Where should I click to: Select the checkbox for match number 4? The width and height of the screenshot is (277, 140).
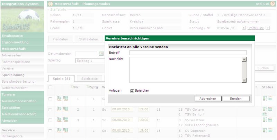(x=50, y=131)
